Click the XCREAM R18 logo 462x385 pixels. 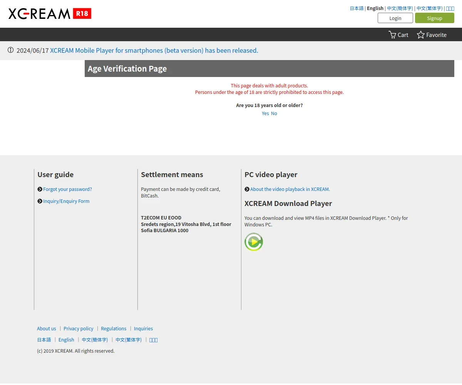(50, 14)
